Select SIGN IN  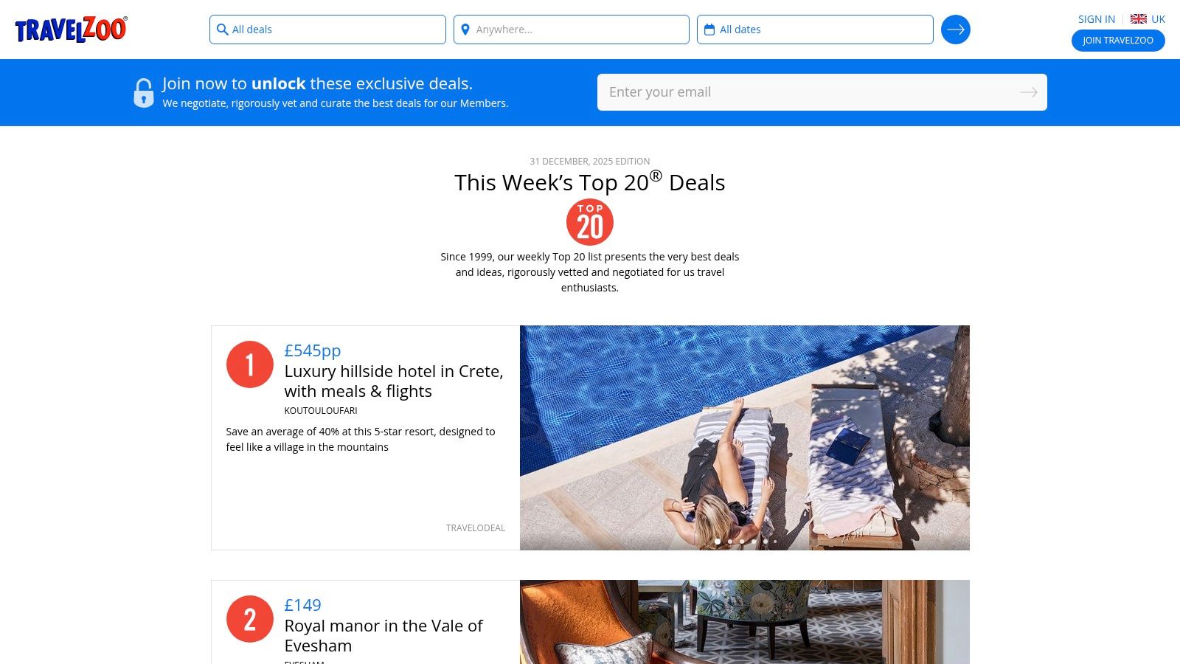1096,18
